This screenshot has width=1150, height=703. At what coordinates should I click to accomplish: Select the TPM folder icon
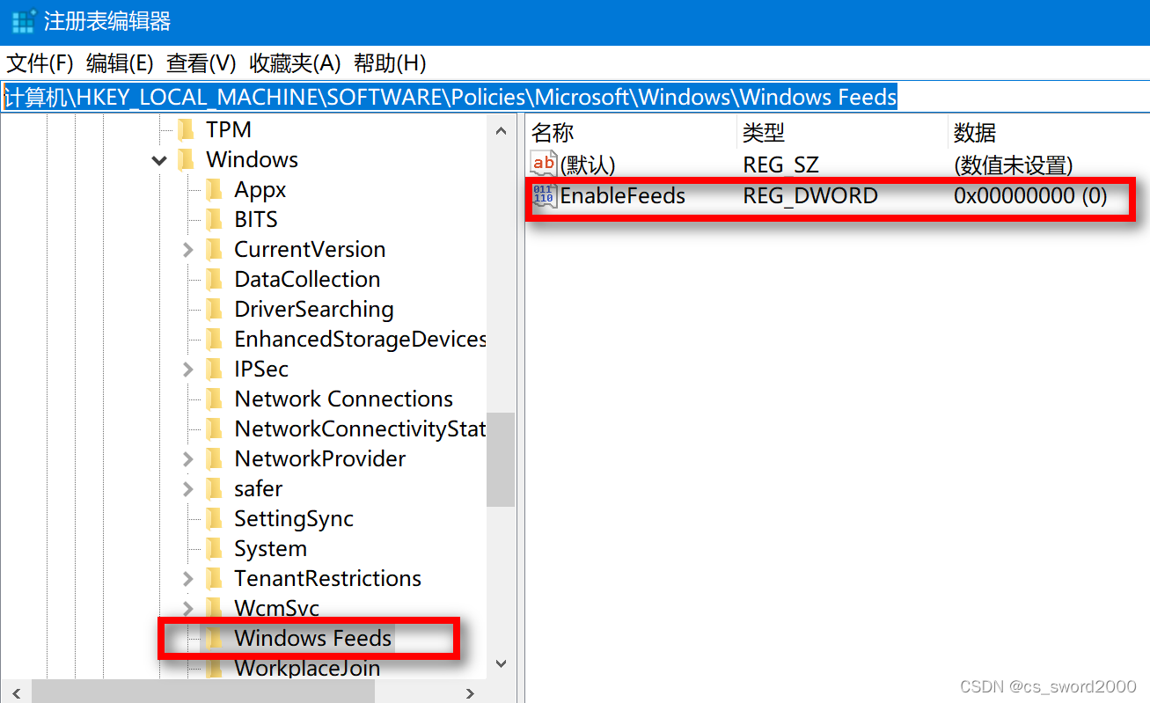click(186, 130)
